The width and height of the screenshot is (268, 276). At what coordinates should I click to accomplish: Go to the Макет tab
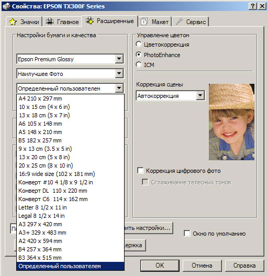click(155, 21)
